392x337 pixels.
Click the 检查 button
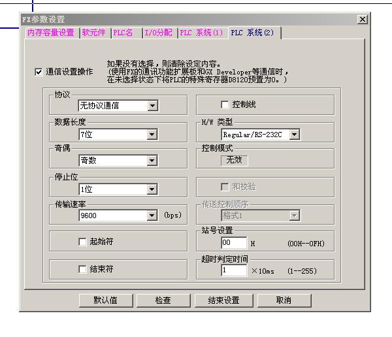163,300
